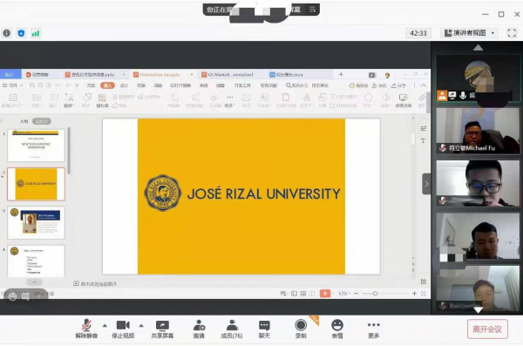Open WPS side panel settings sliders icon
Viewport: 523px width, 346px height.
(x=424, y=128)
